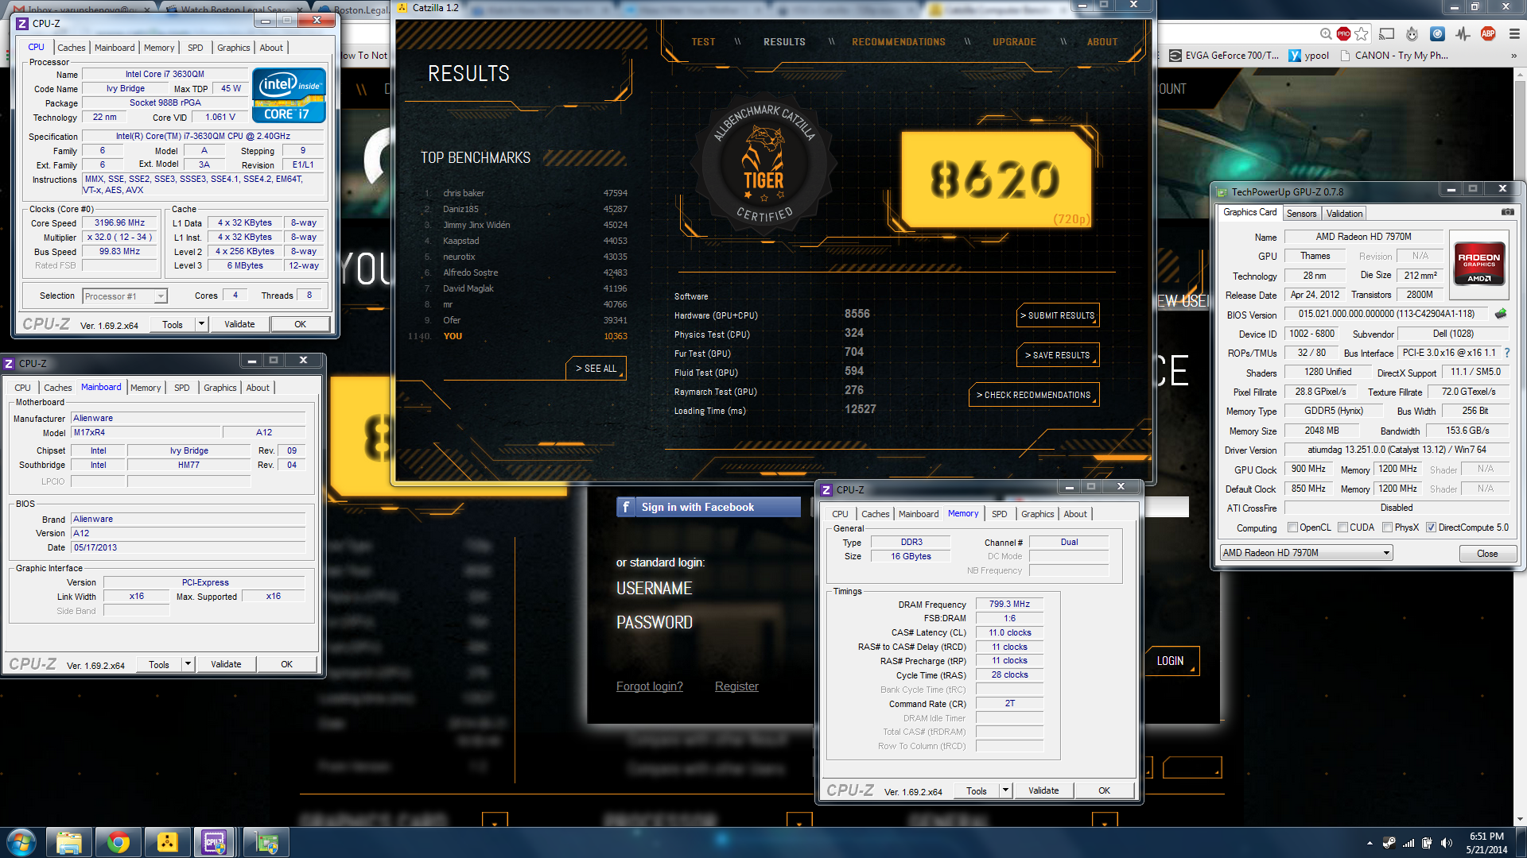Click the Google Cast extension icon
Screen dimensions: 1527x858
pyautogui.click(x=1387, y=33)
